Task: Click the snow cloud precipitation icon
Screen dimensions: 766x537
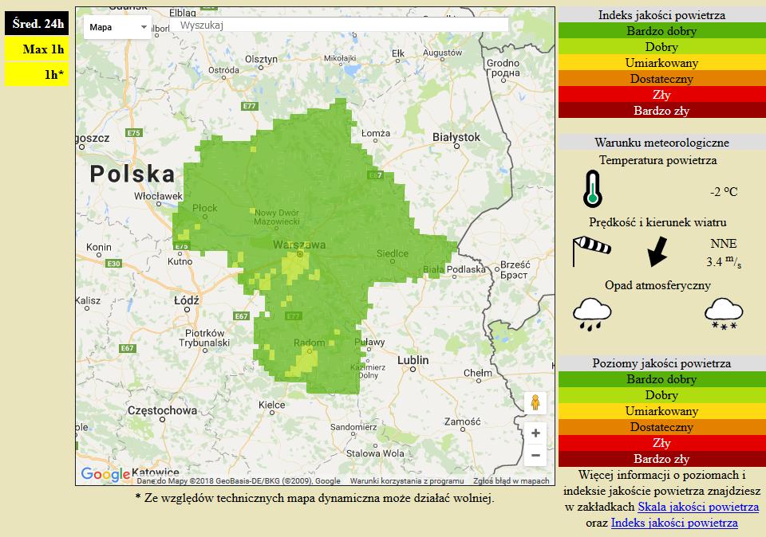Action: click(724, 315)
